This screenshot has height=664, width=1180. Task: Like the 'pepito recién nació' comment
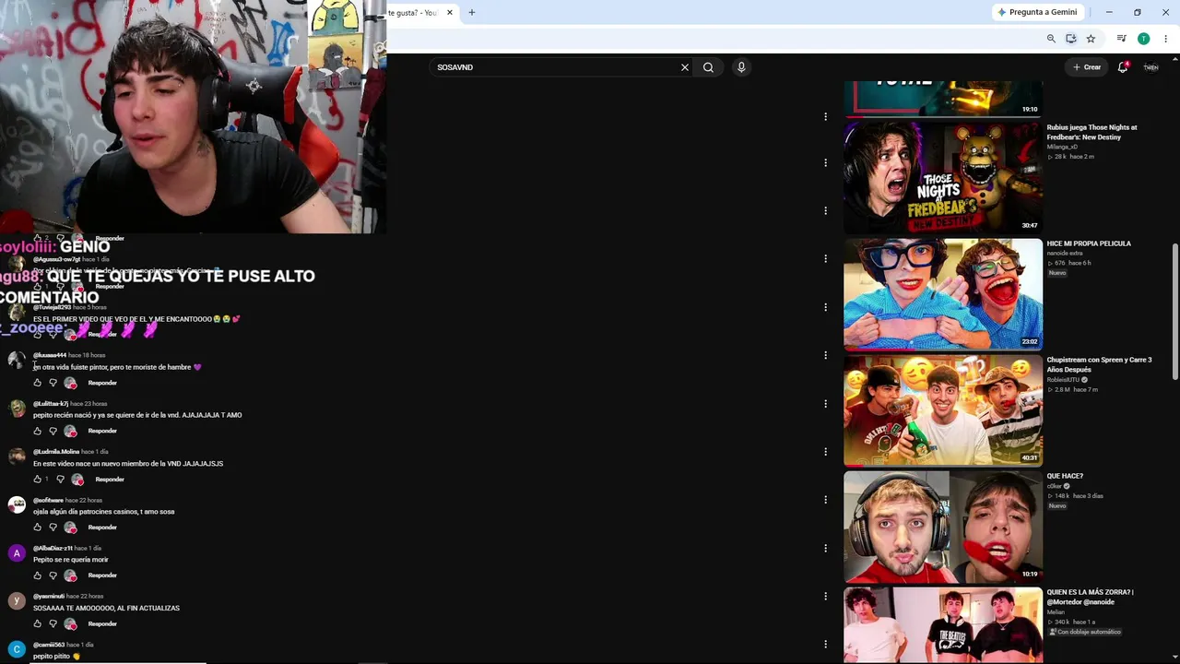[38, 431]
